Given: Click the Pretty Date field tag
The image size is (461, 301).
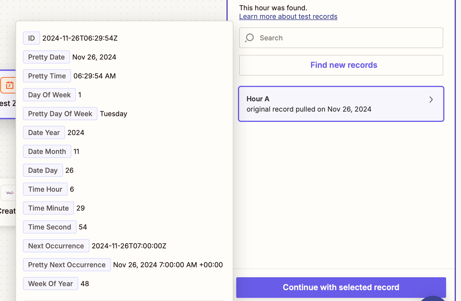Looking at the screenshot, I should pyautogui.click(x=46, y=57).
